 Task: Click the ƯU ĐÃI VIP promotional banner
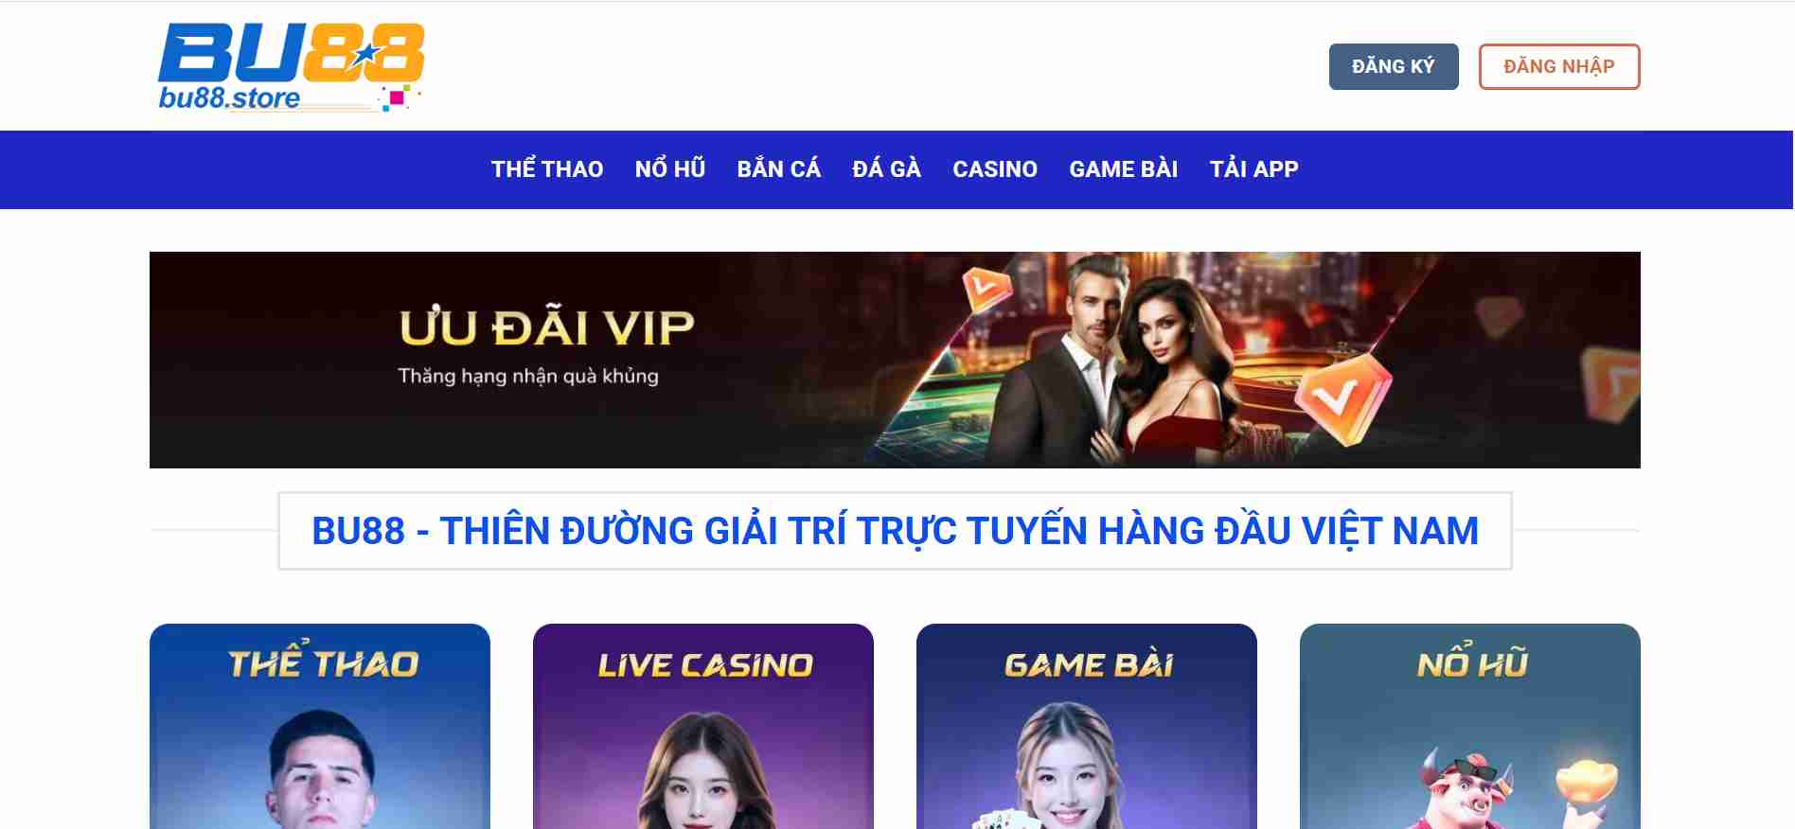[895, 360]
